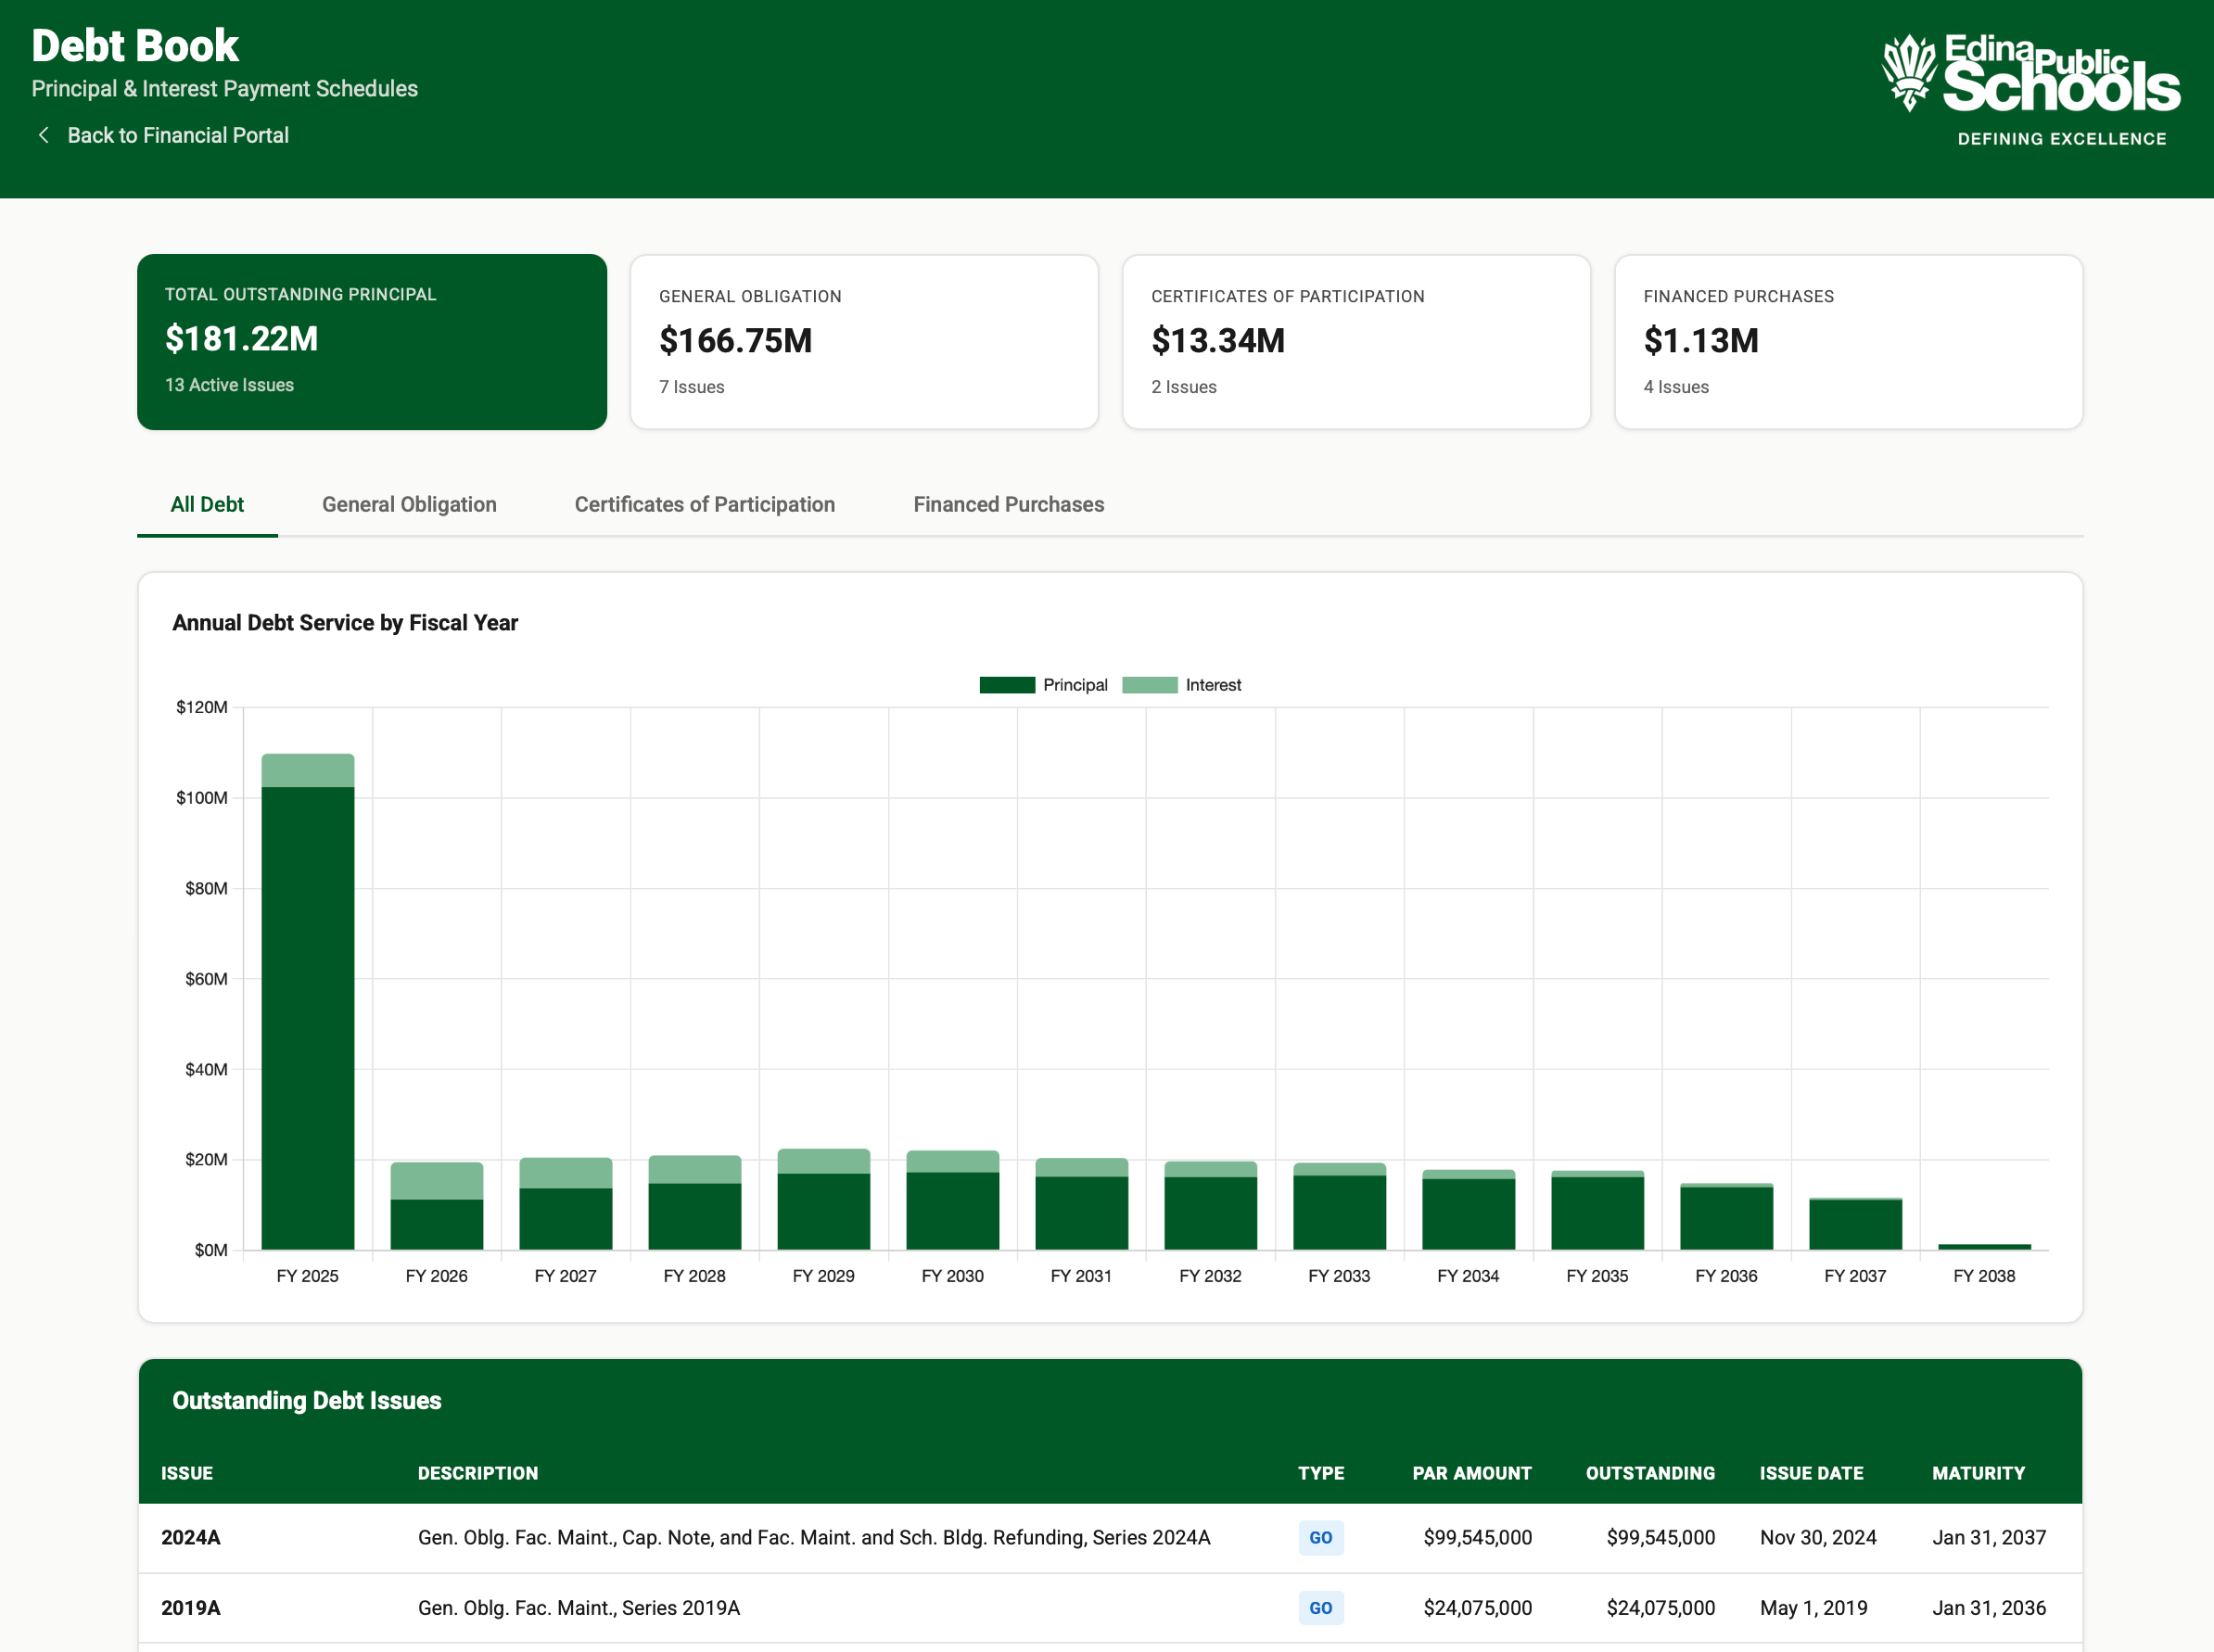Click the back chevron beside Financial Portal
2214x1652 pixels.
pos(44,134)
